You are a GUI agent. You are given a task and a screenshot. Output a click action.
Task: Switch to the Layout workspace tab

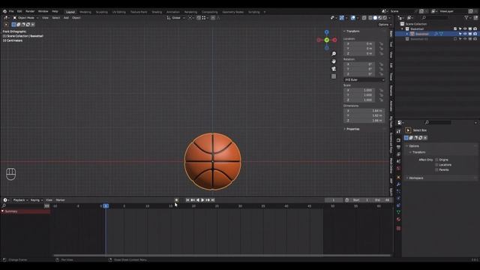coord(70,12)
